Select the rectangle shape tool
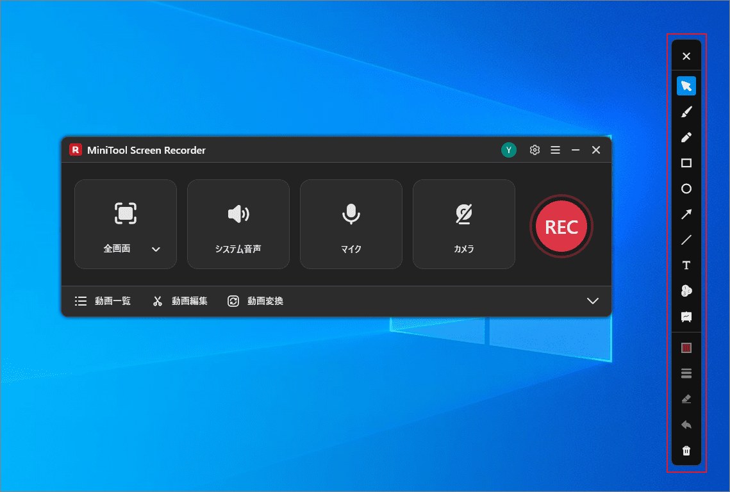The height and width of the screenshot is (492, 730). click(x=686, y=163)
